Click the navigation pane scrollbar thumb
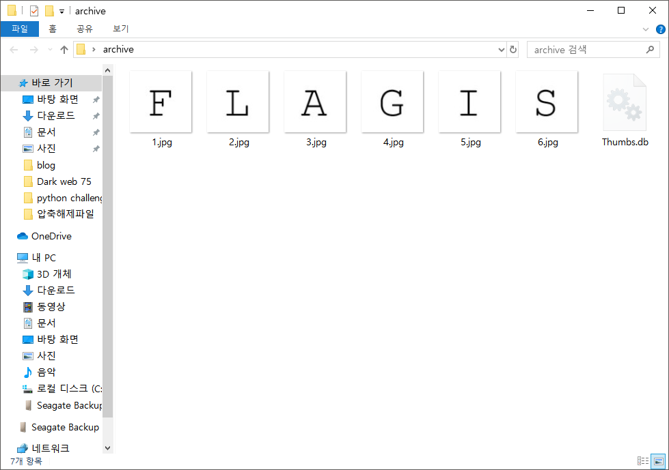This screenshot has height=470, width=669. pos(107,246)
